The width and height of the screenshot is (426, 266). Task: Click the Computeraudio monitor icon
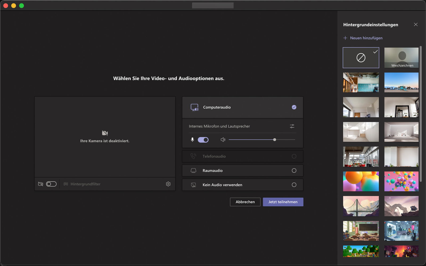[x=194, y=107]
